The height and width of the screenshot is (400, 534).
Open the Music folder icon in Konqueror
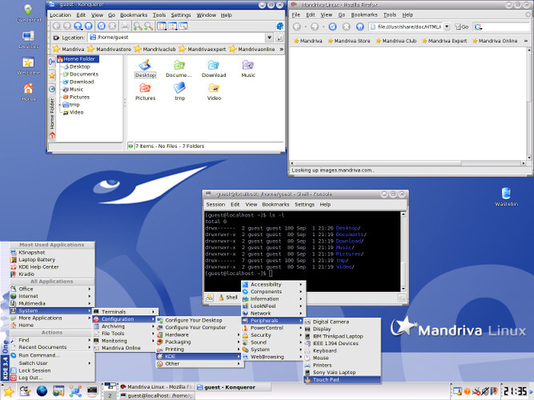point(248,69)
